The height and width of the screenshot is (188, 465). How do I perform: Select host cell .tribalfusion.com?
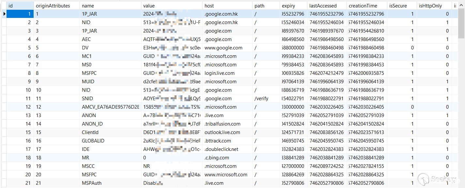click(x=227, y=124)
